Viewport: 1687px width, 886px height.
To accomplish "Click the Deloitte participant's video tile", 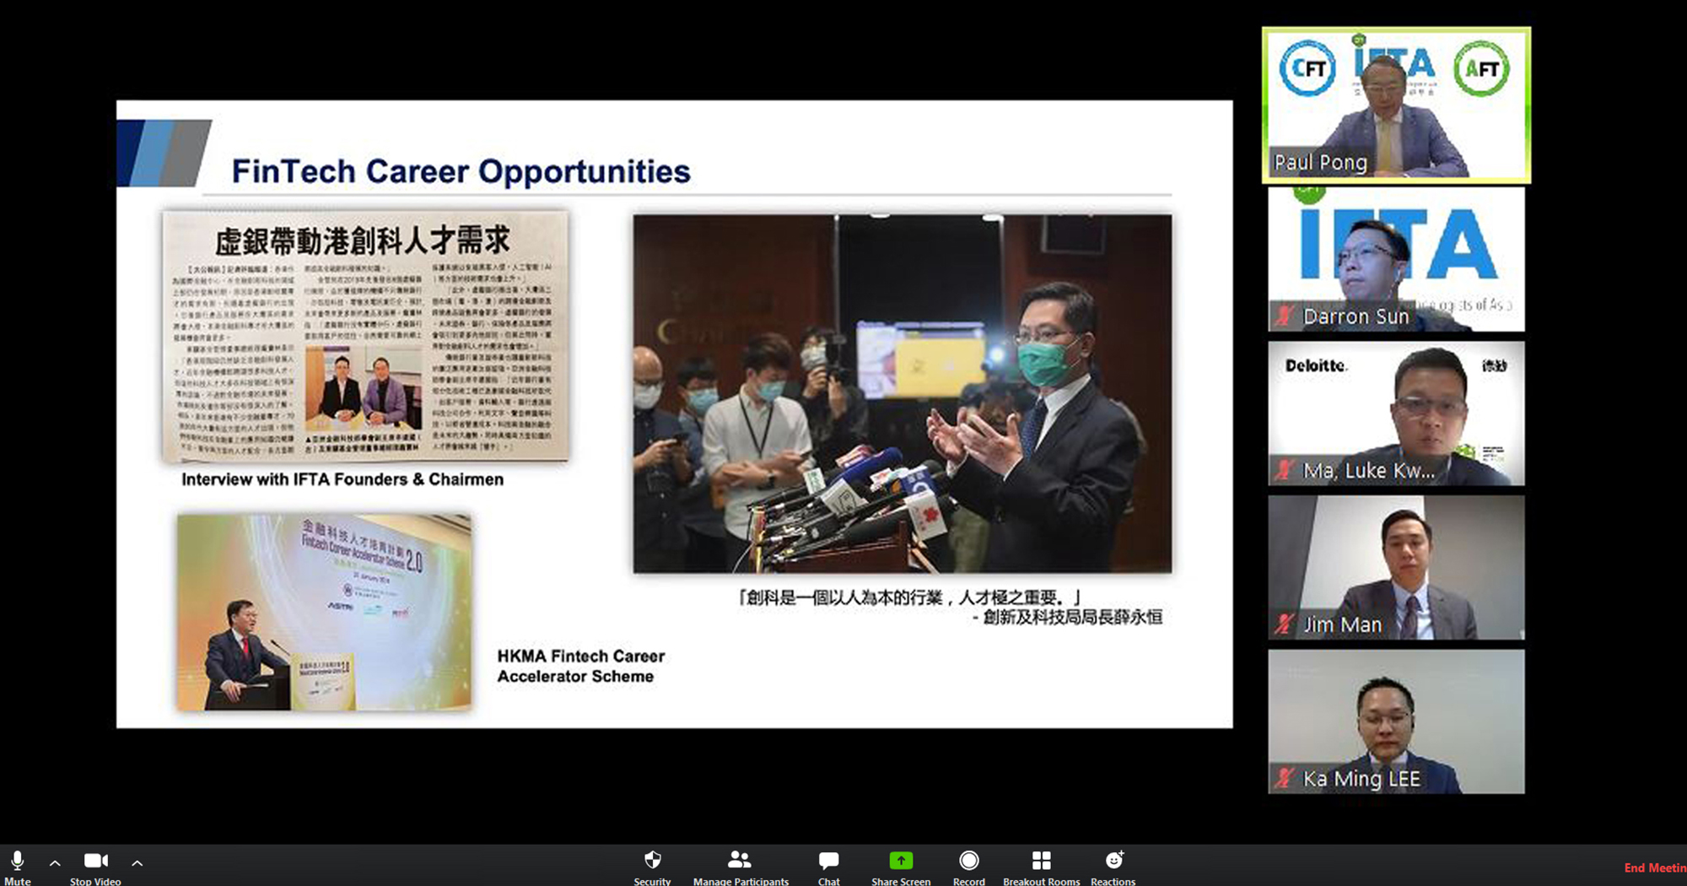I will coord(1396,413).
